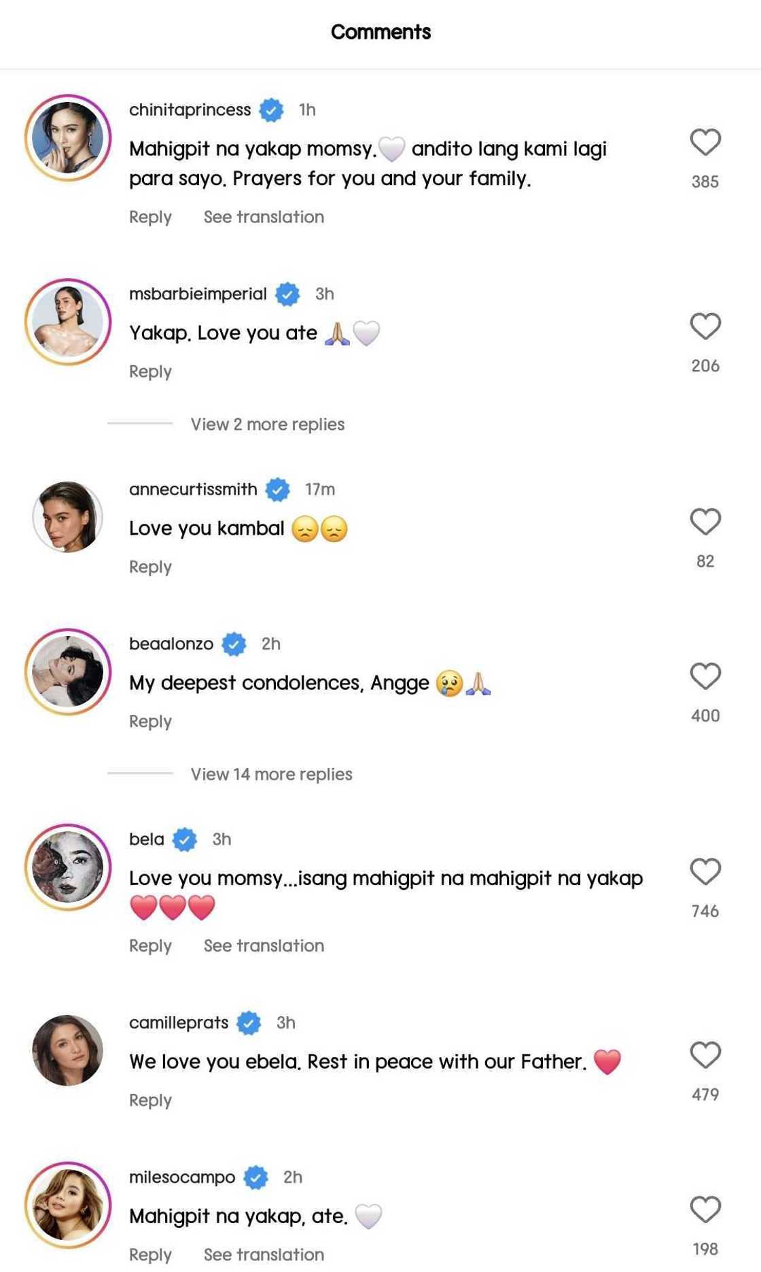Screen dimensions: 761x1272
Task: Like annecurtissmith's 'Love you kambal' comment
Action: (705, 522)
